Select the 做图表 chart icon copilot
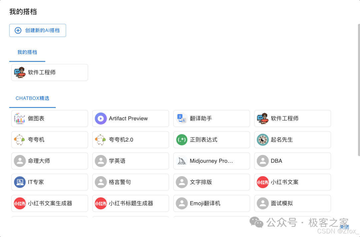Viewport: 360px width, 237px height. pos(49,118)
